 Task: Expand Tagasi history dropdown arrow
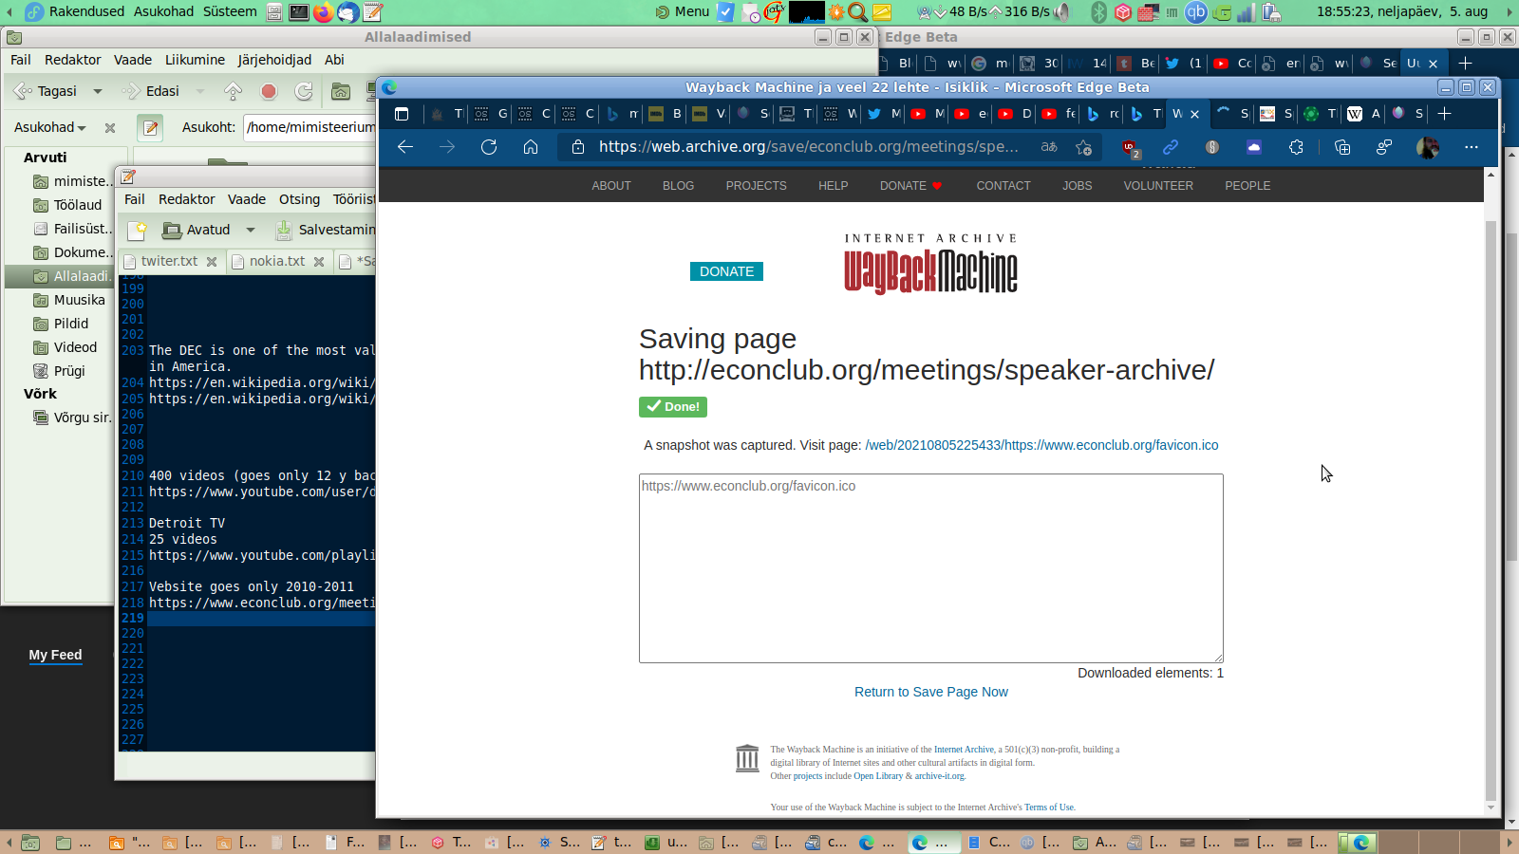[97, 91]
